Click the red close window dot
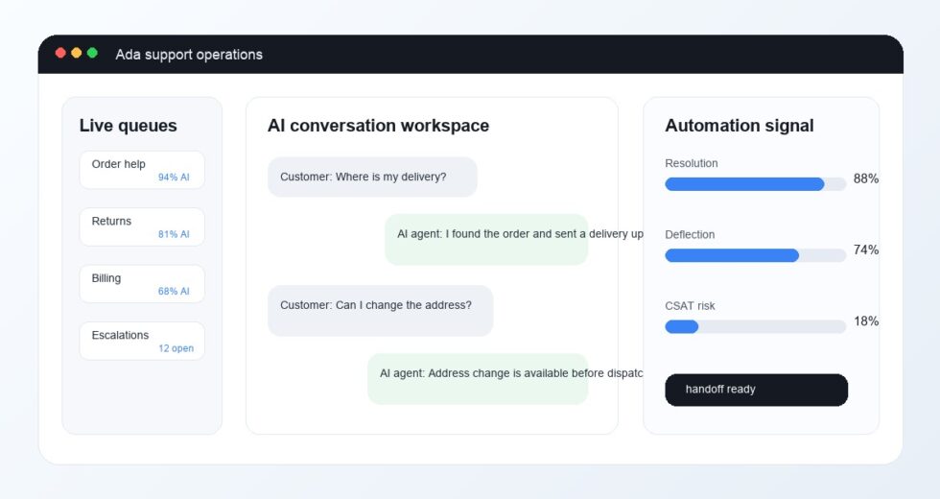Viewport: 940px width, 499px height. pos(60,53)
